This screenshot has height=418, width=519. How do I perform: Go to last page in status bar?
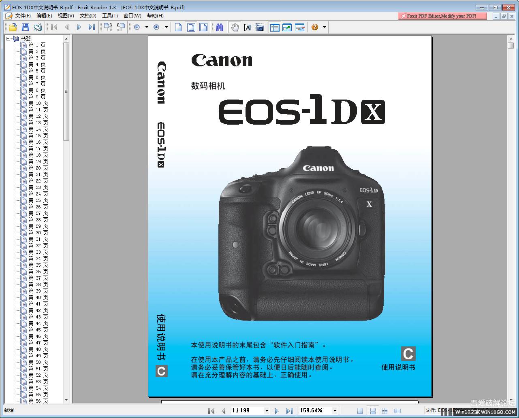pos(289,411)
